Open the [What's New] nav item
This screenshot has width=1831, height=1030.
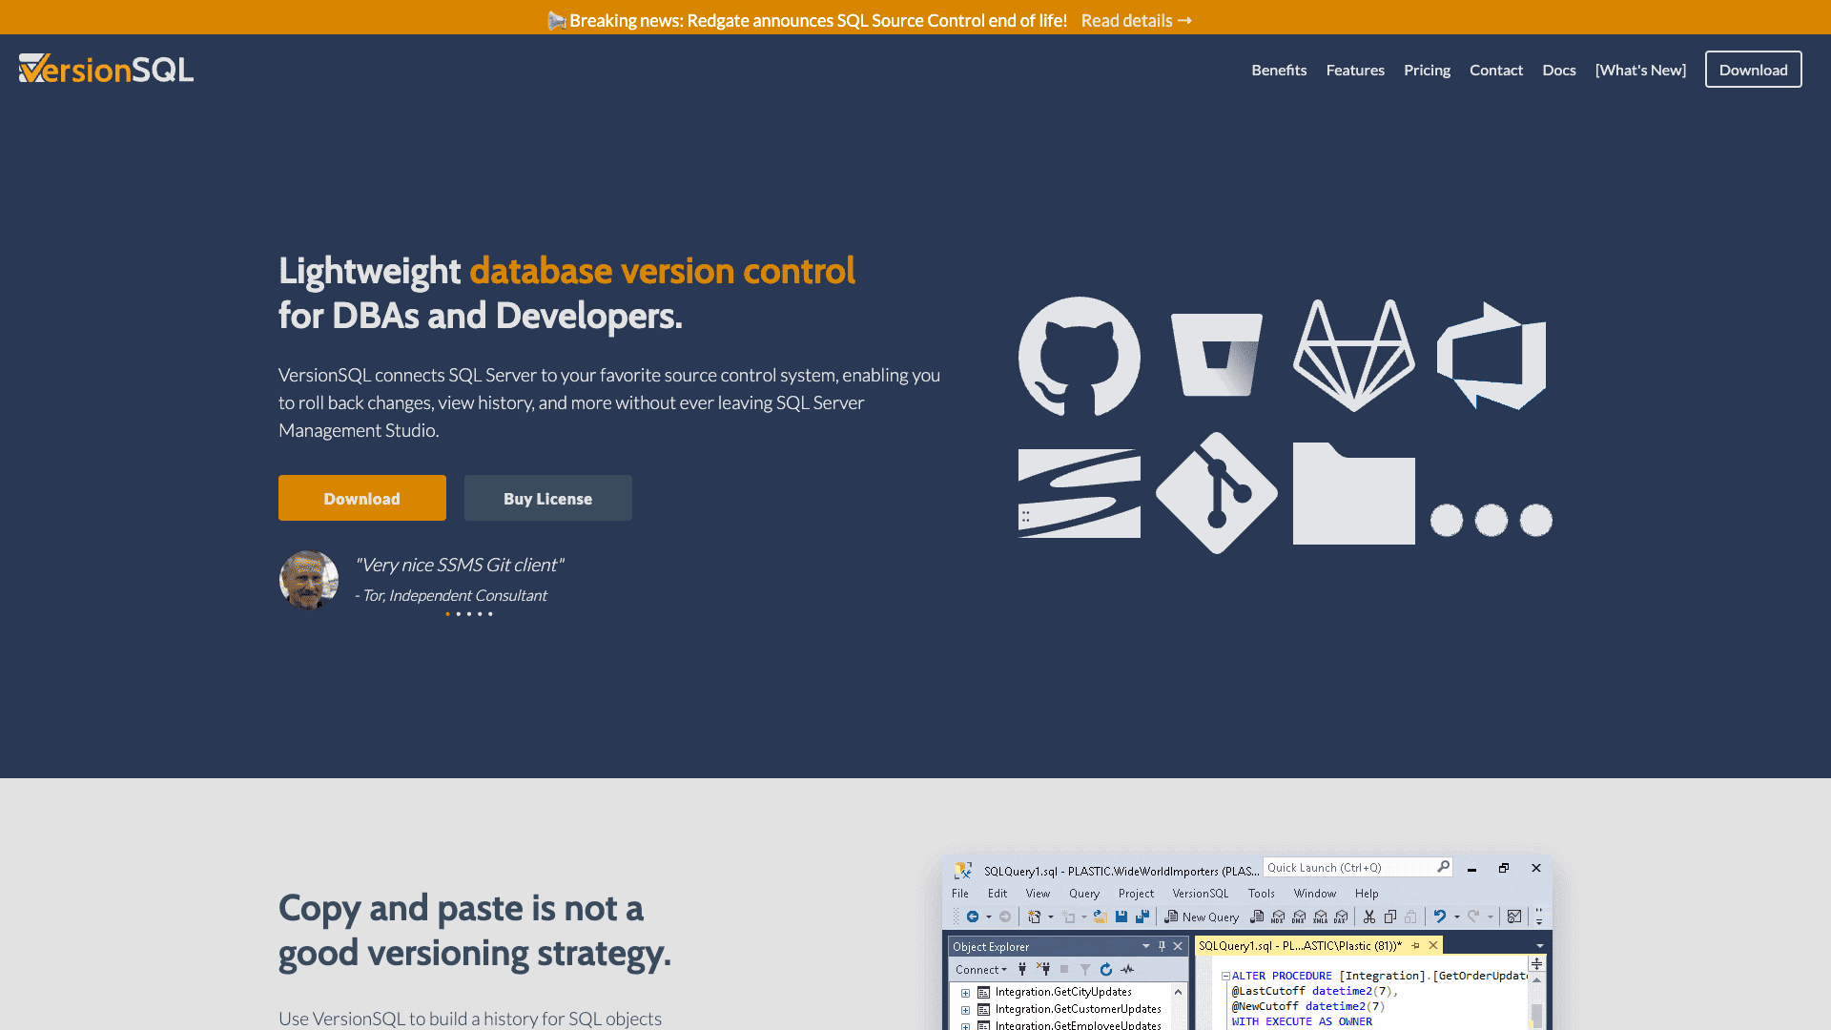[x=1640, y=70]
